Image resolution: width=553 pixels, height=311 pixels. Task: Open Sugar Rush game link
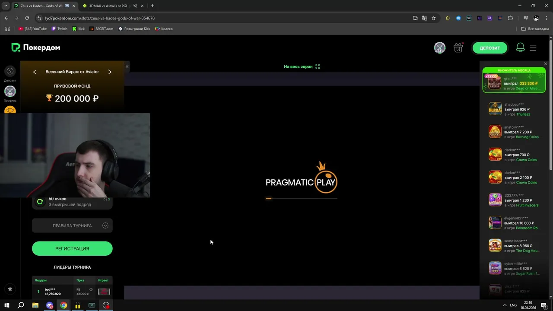528,273
